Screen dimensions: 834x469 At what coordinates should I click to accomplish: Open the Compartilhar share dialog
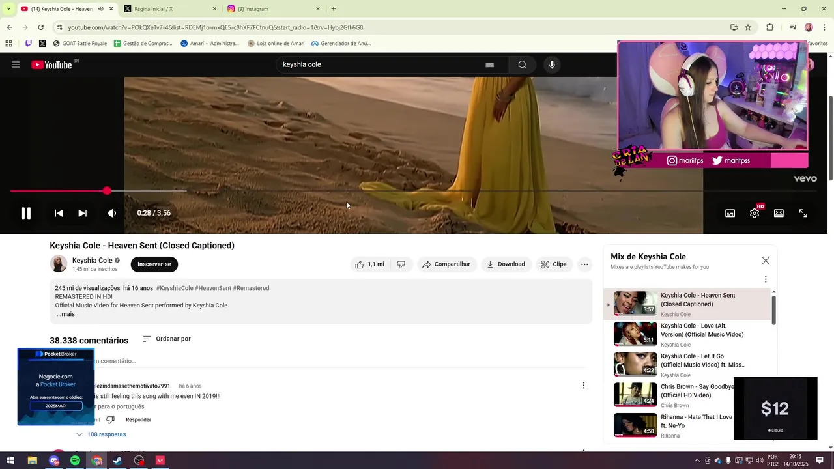[446, 264]
